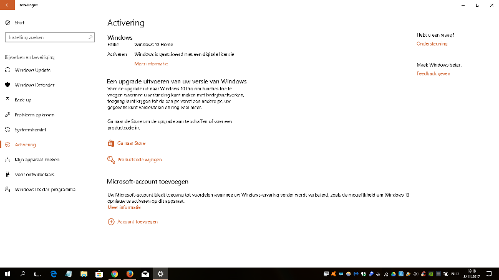This screenshot has width=499, height=280.
Task: Open 'Windows Insider programma' section
Action: [45, 189]
